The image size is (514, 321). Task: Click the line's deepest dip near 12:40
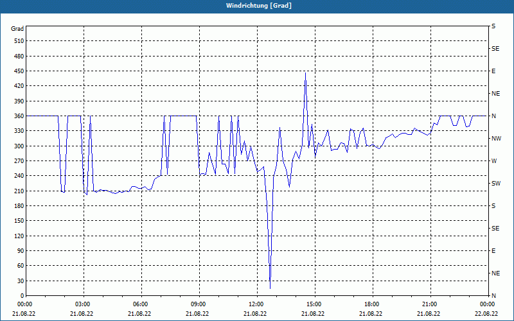[x=270, y=288]
